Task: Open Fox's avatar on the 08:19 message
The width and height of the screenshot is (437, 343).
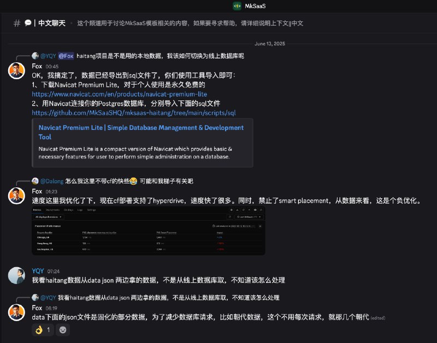Action: [16, 312]
